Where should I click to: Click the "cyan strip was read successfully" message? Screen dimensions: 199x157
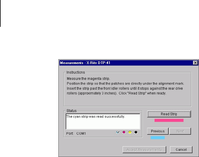pos(95,116)
